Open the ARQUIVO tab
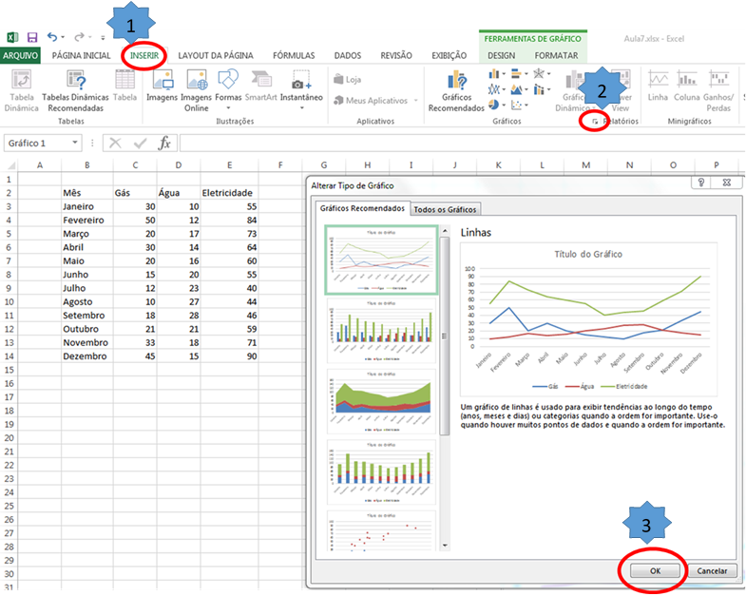 pyautogui.click(x=20, y=55)
